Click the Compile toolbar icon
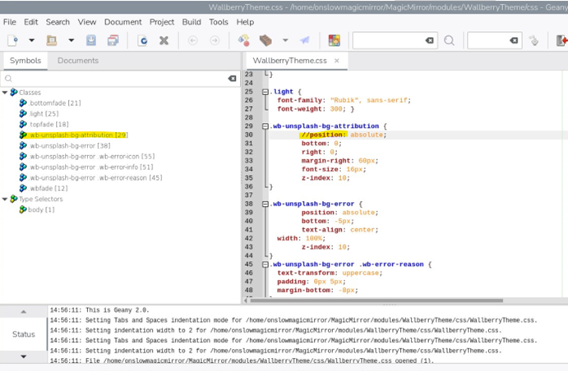The width and height of the screenshot is (568, 371). coord(244,40)
